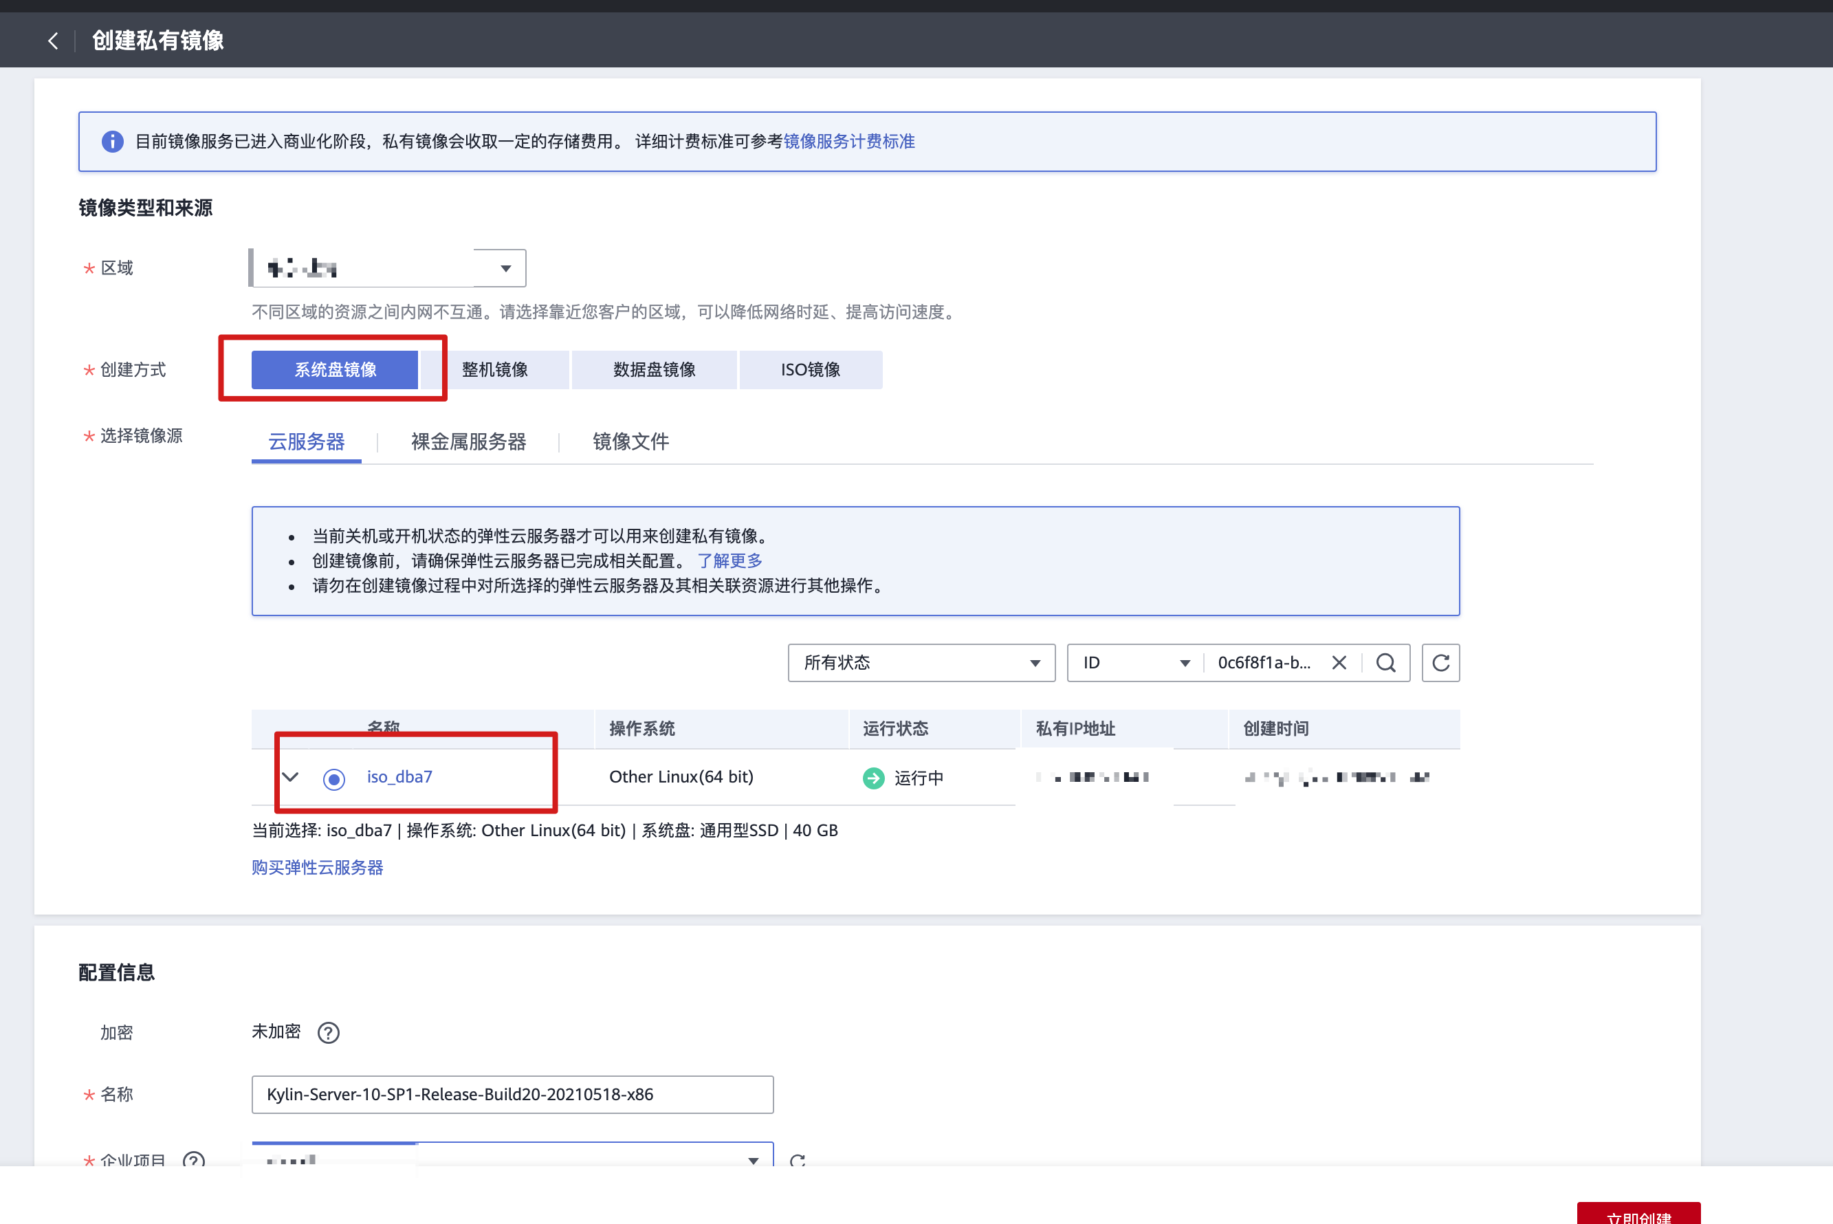1833x1224 pixels.
Task: Switch to the 镜像文件 tab
Action: 630,442
